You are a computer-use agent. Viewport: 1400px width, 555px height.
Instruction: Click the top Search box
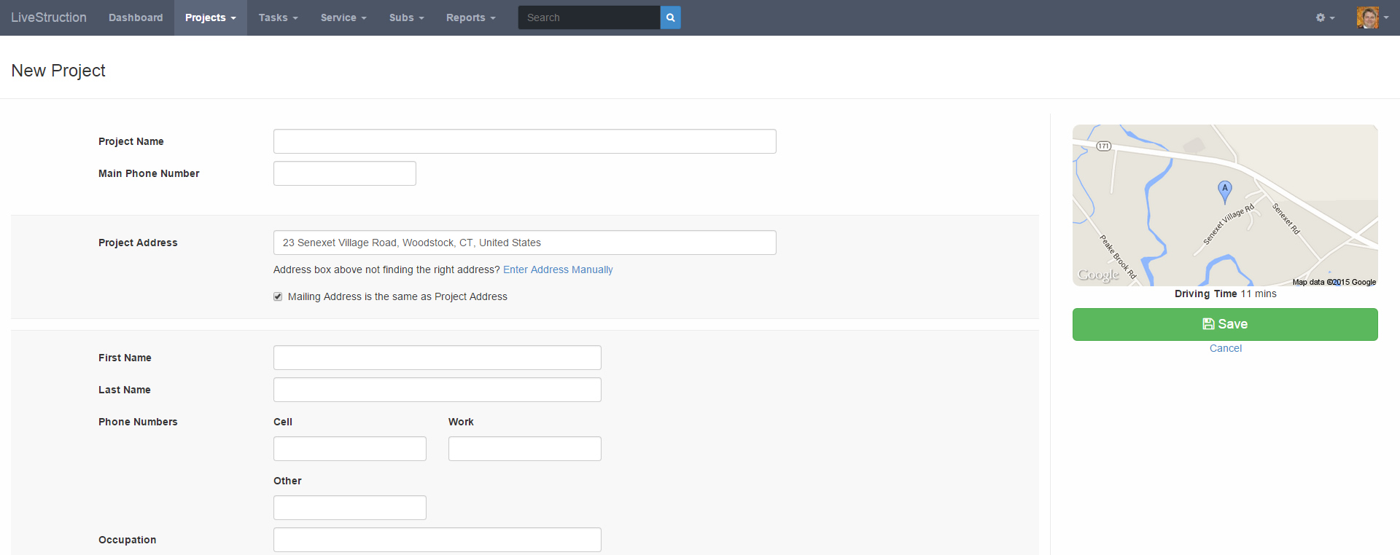pyautogui.click(x=588, y=17)
